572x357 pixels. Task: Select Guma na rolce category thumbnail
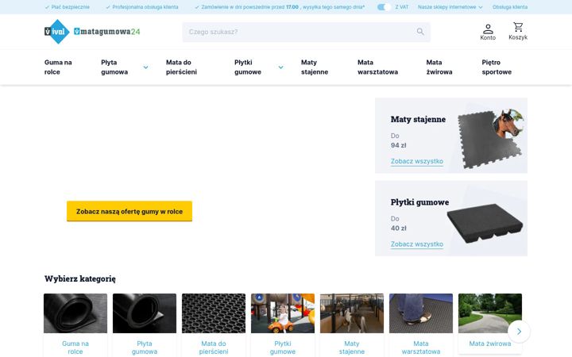(x=75, y=313)
